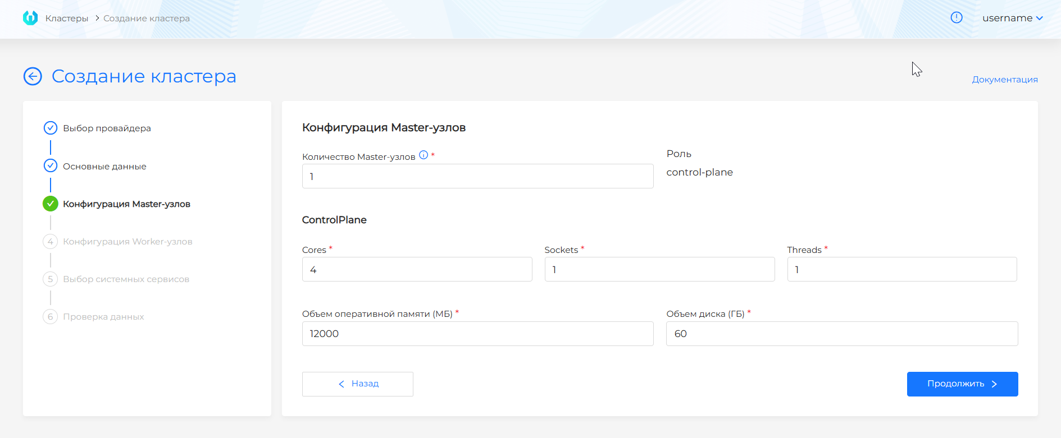The height and width of the screenshot is (438, 1061).
Task: Click into the Cores input field
Action: 417,270
